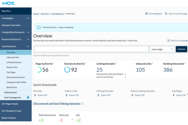Click the help question mark icon
The width and height of the screenshot is (188, 125).
pos(166,14)
